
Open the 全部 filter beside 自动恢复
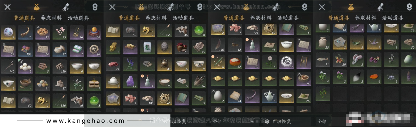click(217, 121)
